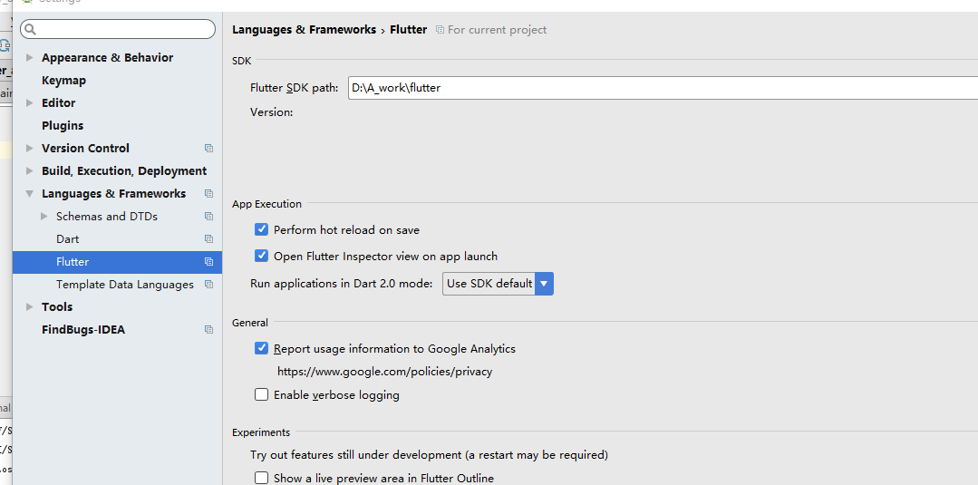Image resolution: width=978 pixels, height=485 pixels.
Task: Click the project-level icon on the Flutter row
Action: [x=209, y=262]
